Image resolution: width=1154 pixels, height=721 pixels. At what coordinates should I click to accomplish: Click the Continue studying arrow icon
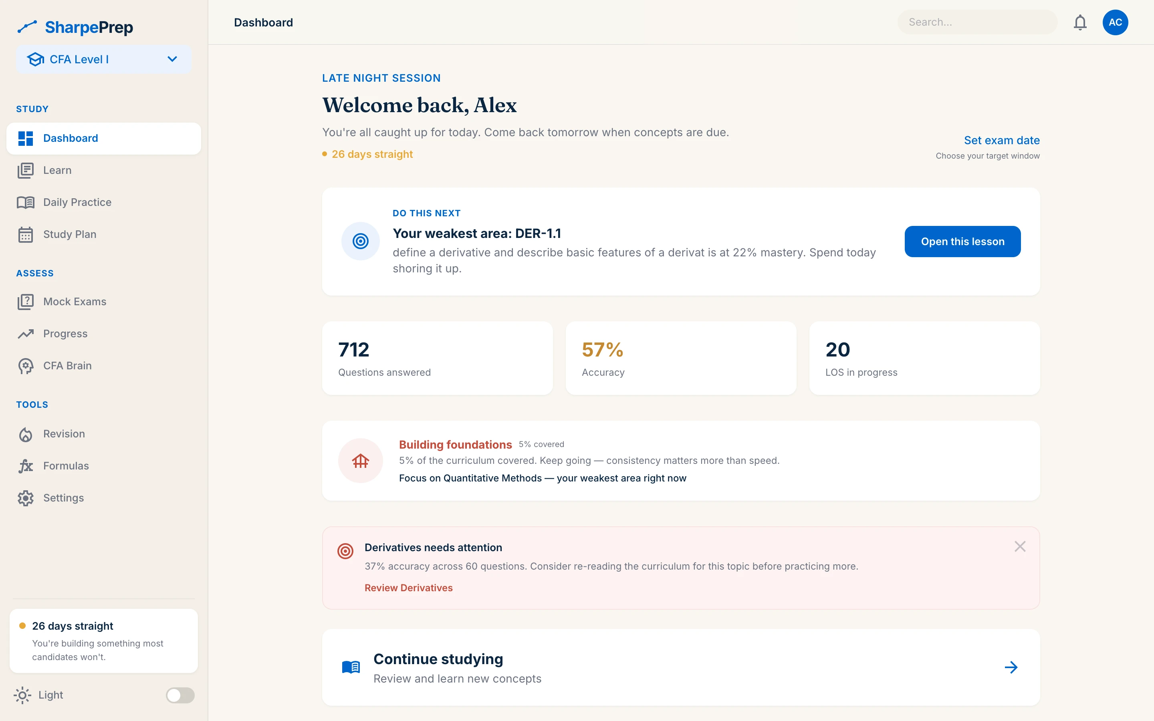[1011, 667]
